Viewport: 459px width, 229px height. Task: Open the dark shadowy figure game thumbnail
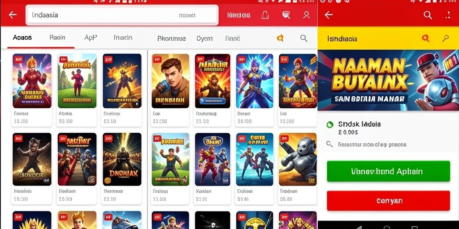pos(32,160)
